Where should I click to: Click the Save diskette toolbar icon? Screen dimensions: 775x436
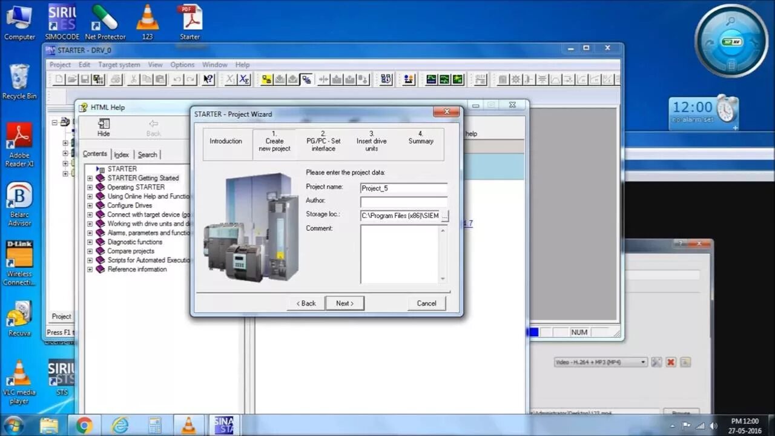(85, 79)
